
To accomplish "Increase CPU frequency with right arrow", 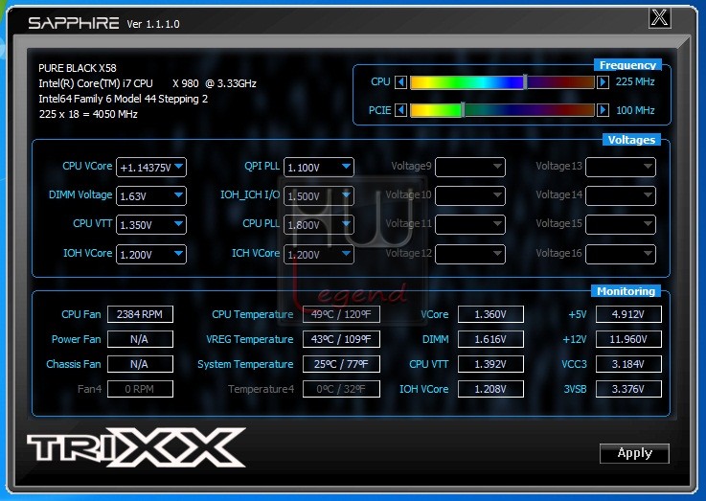I will coord(603,82).
